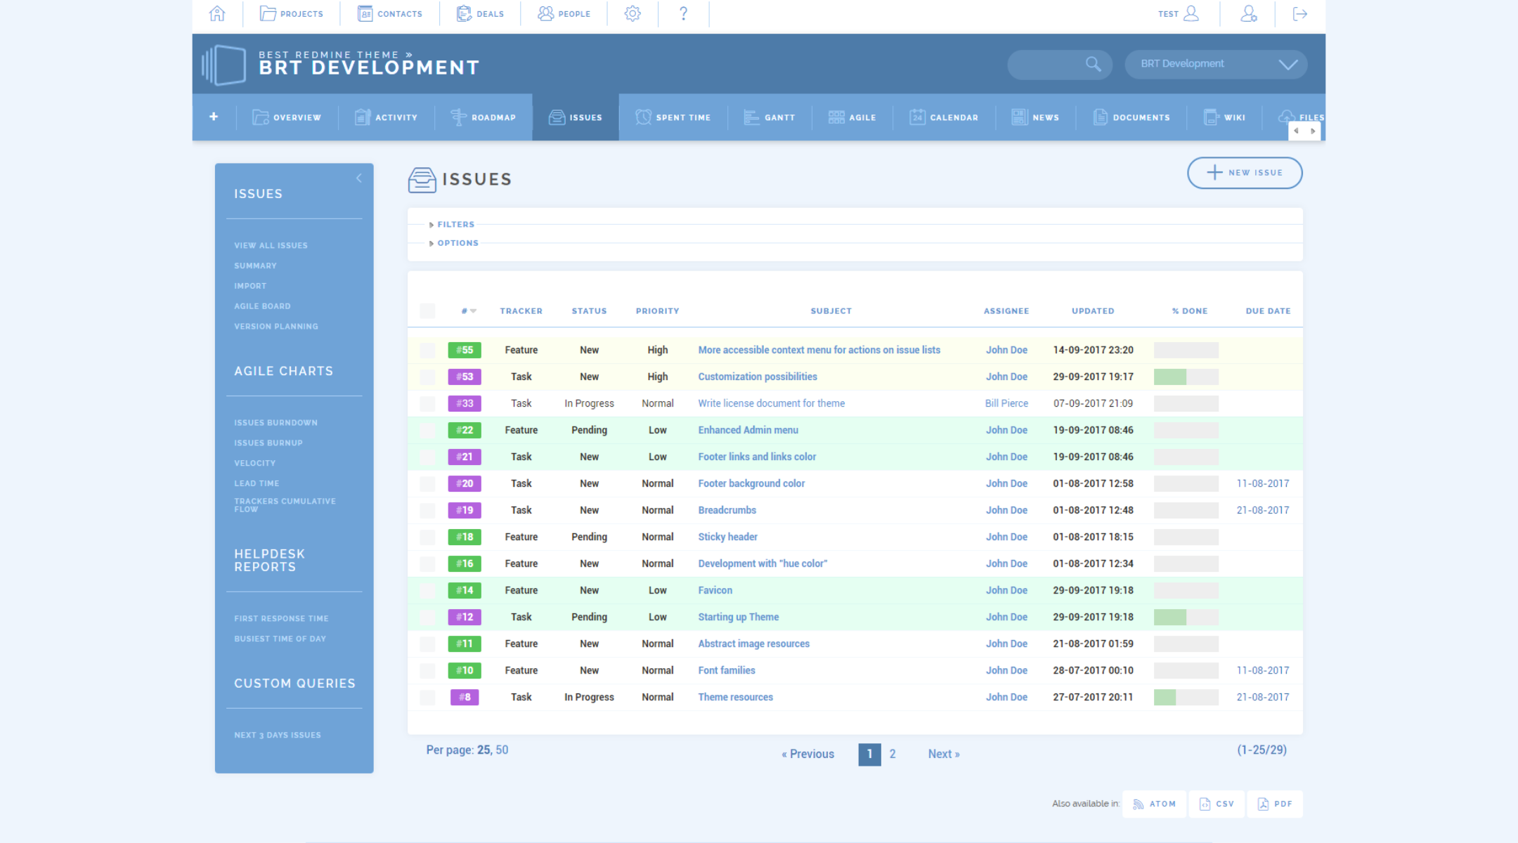Click the BRT Development project logo
The width and height of the screenshot is (1518, 843).
pos(223,65)
